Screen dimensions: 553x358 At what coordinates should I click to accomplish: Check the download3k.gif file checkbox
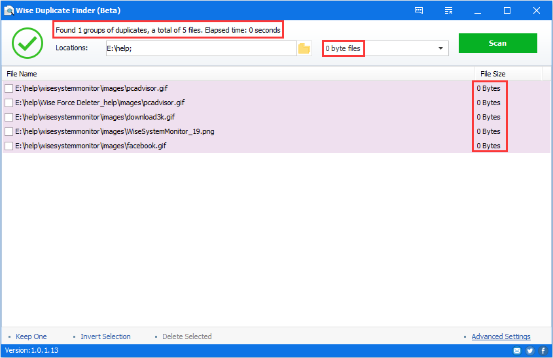click(9, 117)
